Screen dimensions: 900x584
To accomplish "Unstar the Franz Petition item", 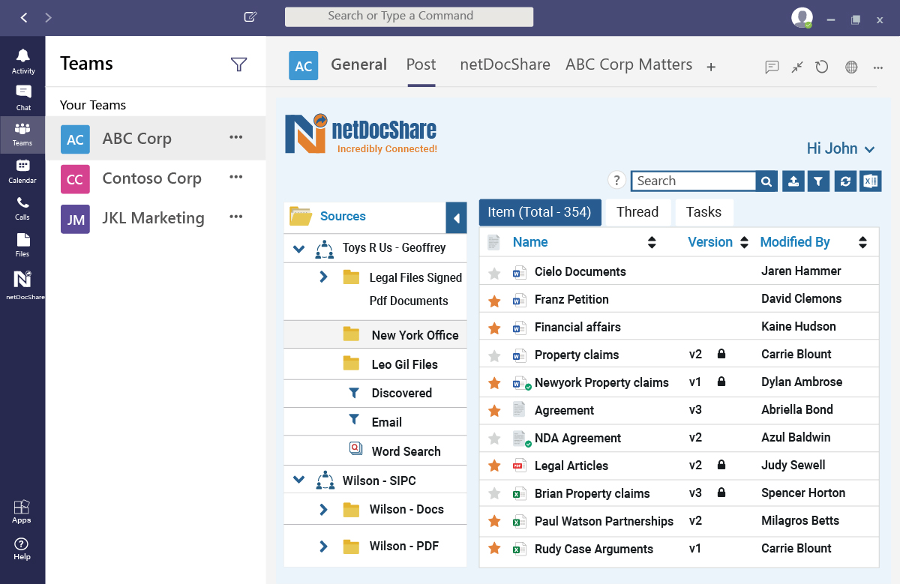I will tap(494, 301).
